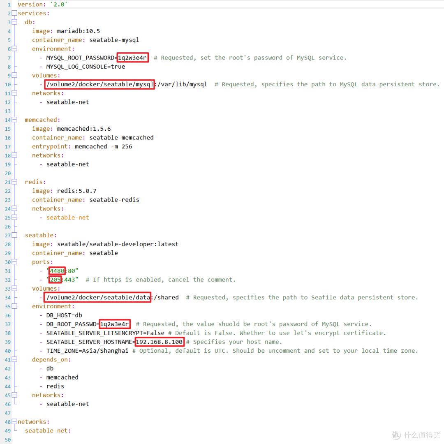Collapse the volumes section of db service

(14, 75)
